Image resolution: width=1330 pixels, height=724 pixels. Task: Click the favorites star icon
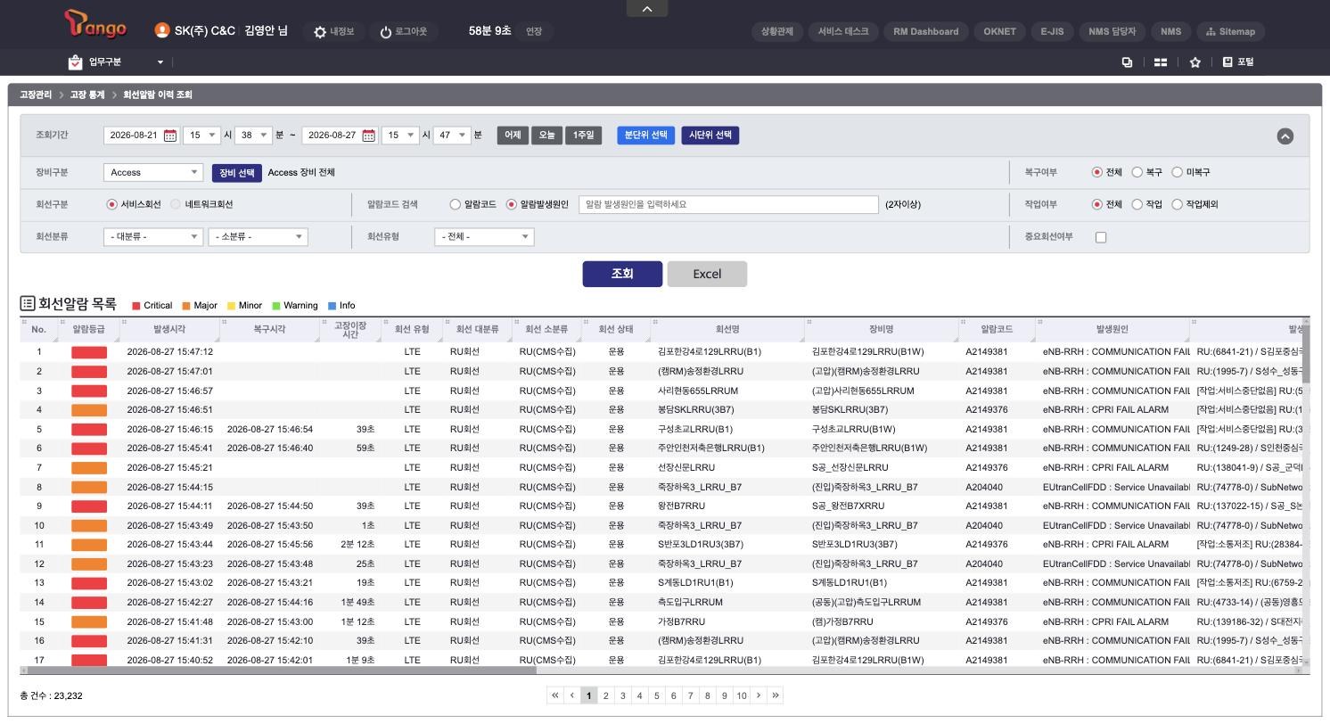point(1195,62)
